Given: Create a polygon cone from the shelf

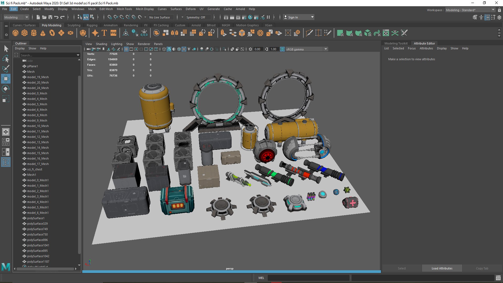Looking at the screenshot, I should tap(43, 33).
